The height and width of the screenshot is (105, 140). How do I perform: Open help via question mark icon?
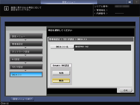[x=136, y=2]
